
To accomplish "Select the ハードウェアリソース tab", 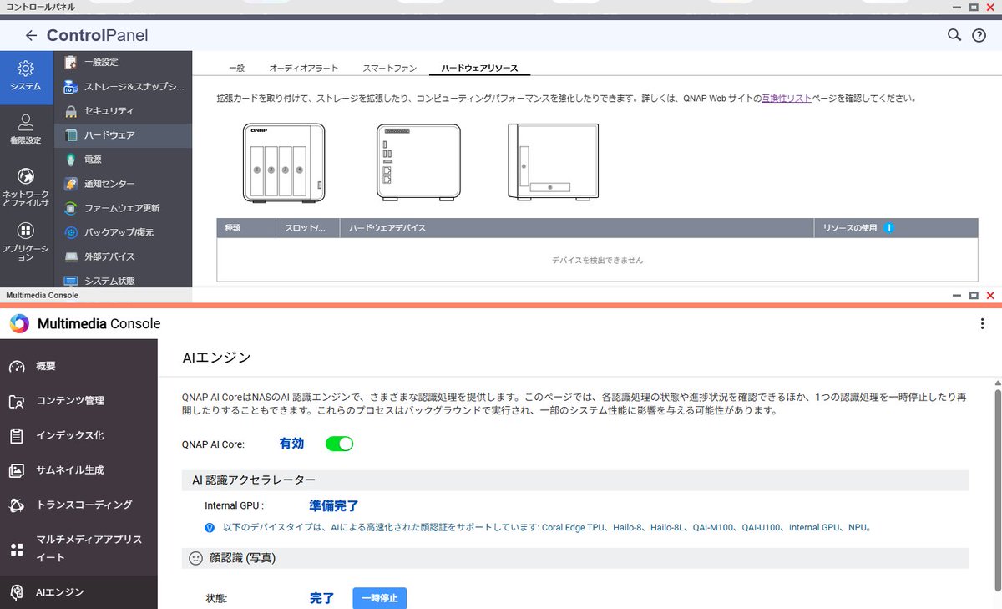I will [x=479, y=68].
